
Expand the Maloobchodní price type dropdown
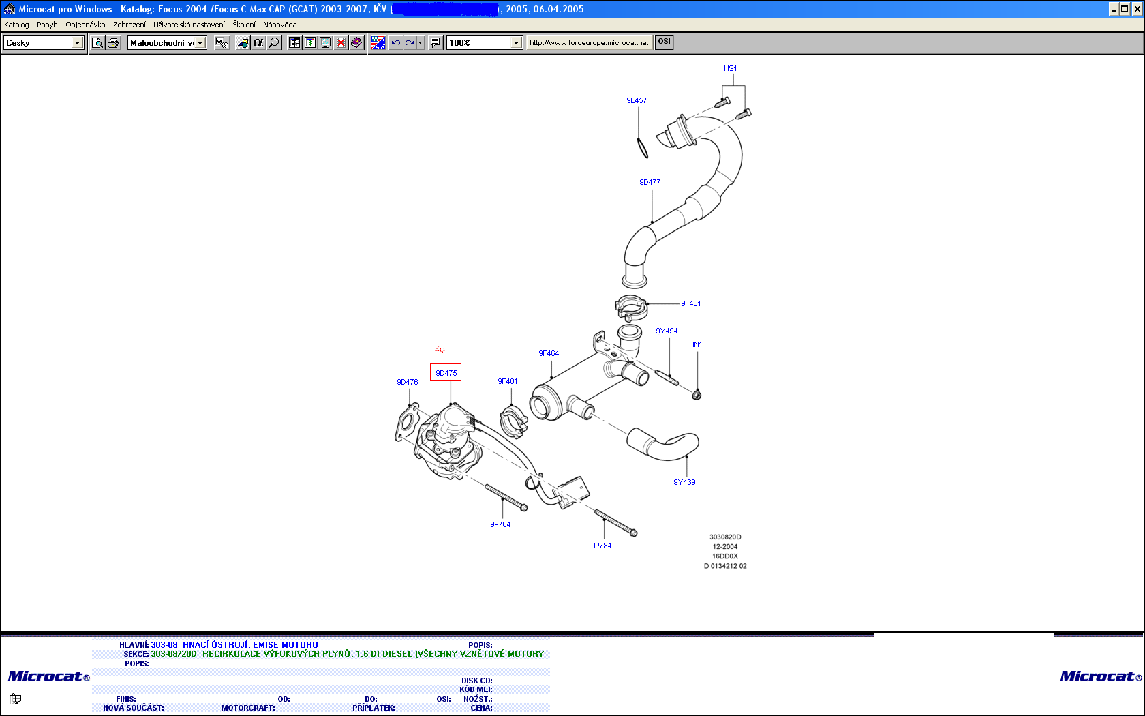[200, 43]
